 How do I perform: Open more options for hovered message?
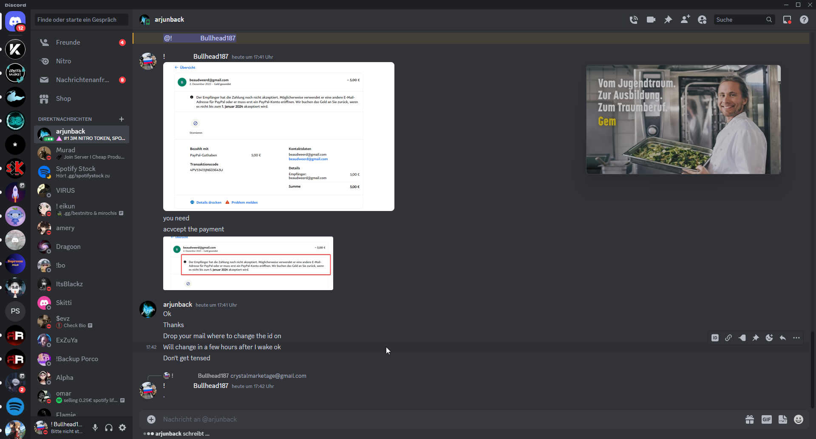coord(796,338)
